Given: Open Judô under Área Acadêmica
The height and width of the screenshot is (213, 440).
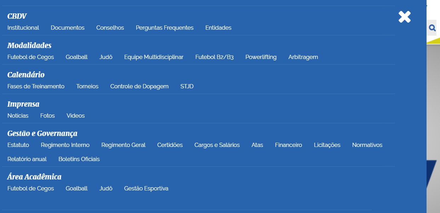Looking at the screenshot, I should (106, 188).
